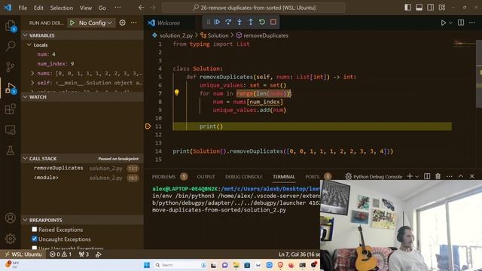482x271 pixels.
Task: Toggle primary side bar layout icon
Action: coord(408,8)
